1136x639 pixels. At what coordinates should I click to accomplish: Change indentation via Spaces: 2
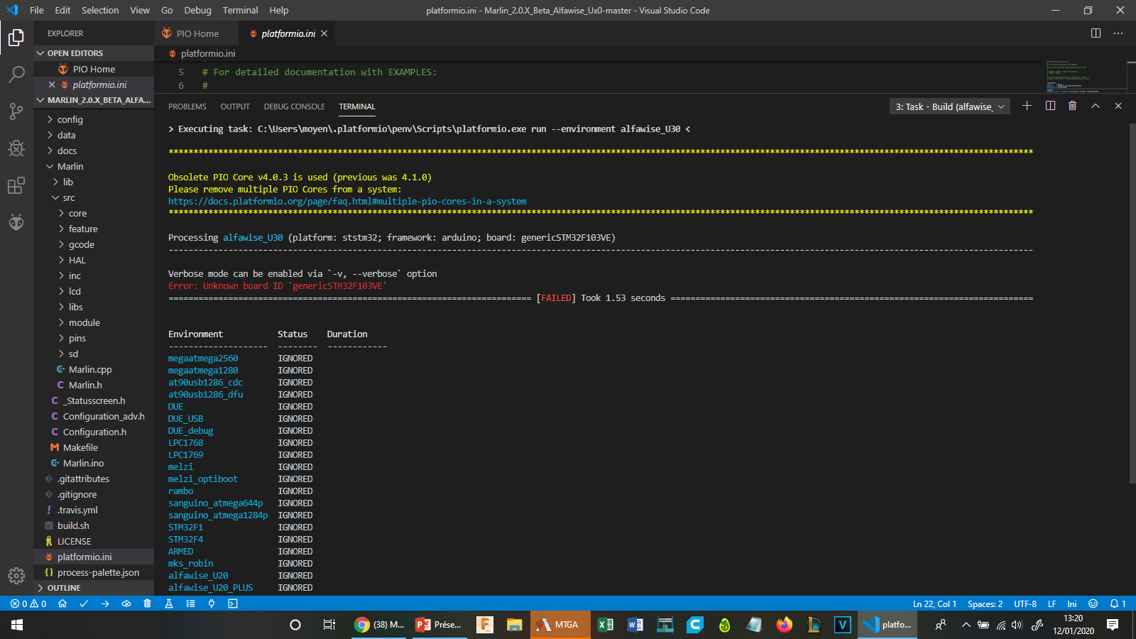(x=985, y=603)
